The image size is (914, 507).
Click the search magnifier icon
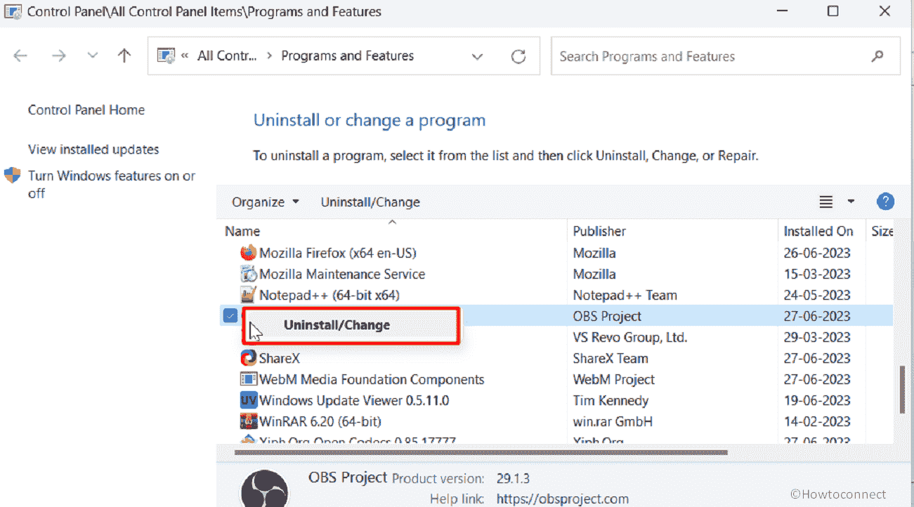coord(877,56)
